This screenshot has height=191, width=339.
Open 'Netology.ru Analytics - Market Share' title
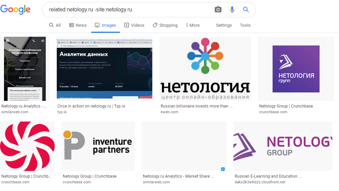pyautogui.click(x=178, y=176)
